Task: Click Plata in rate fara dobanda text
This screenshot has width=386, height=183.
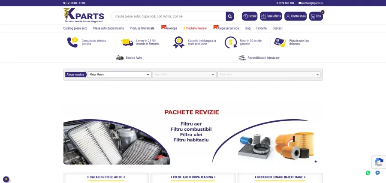Action: pyautogui.click(x=299, y=42)
